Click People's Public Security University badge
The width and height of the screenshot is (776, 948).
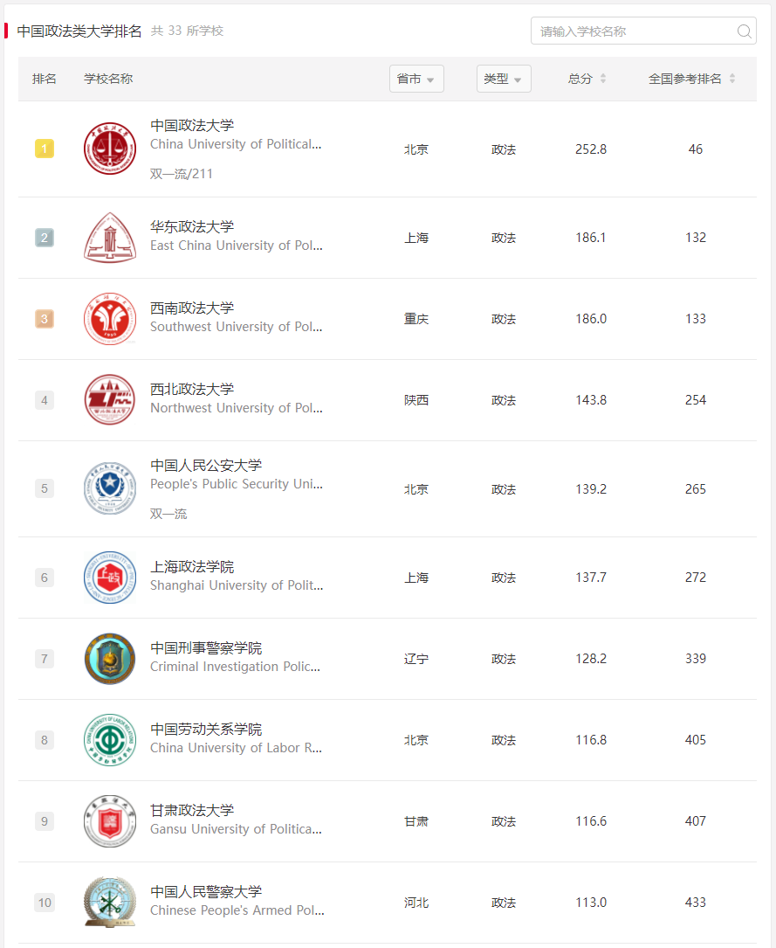pyautogui.click(x=110, y=488)
